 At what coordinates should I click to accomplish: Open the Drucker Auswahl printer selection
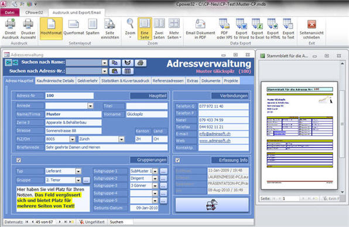pos(28,29)
